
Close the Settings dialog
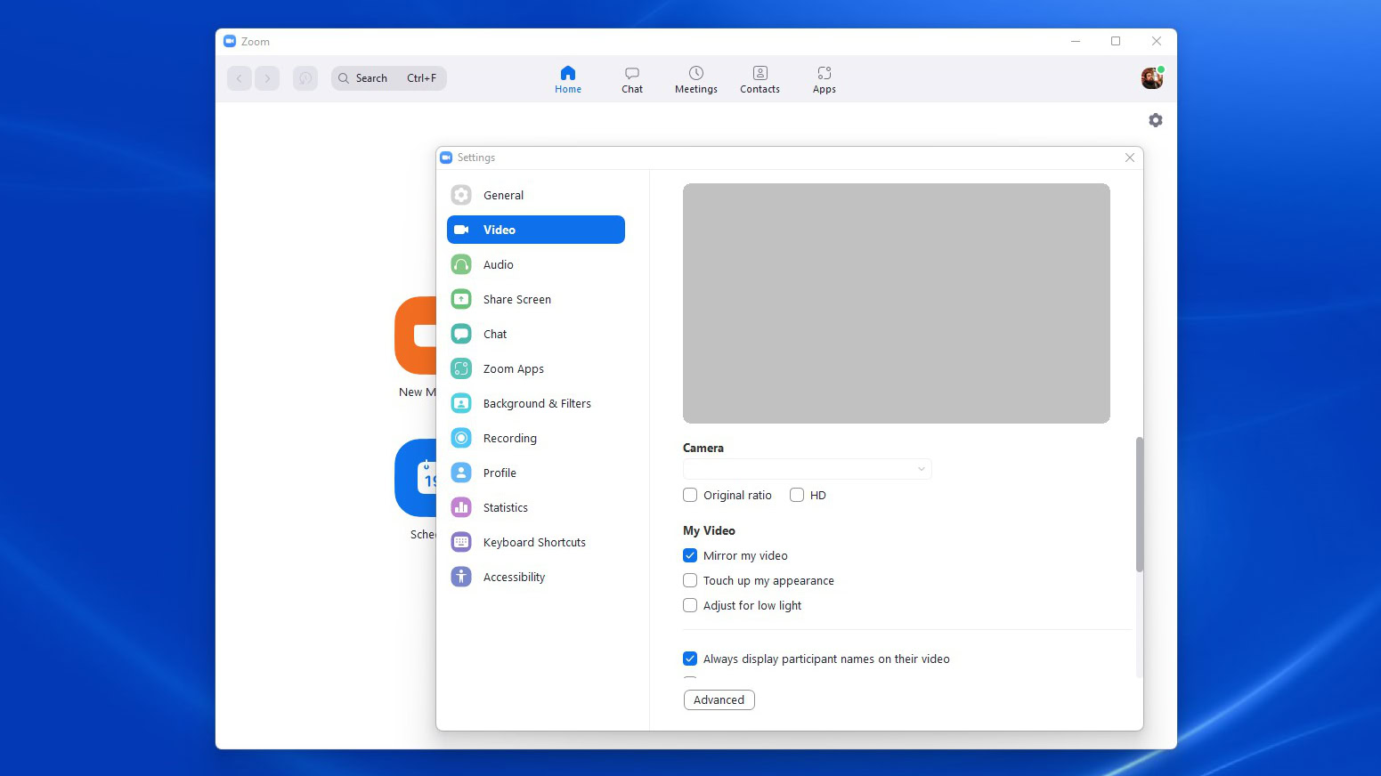point(1129,158)
